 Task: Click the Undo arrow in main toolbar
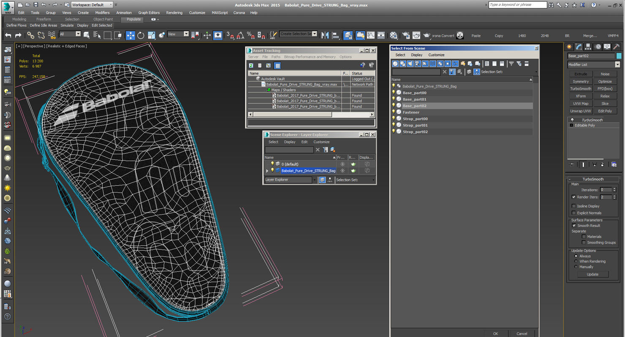(8, 35)
